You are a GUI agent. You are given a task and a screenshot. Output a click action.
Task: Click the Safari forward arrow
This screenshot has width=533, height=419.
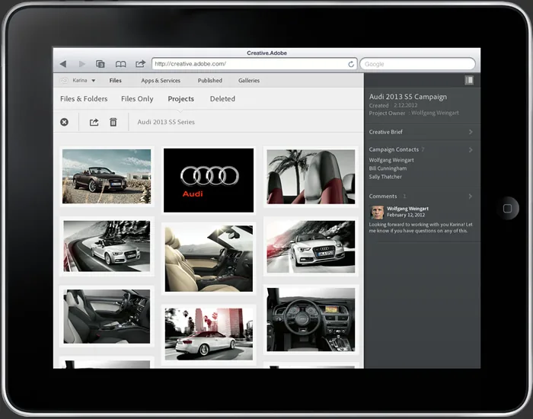[82, 64]
